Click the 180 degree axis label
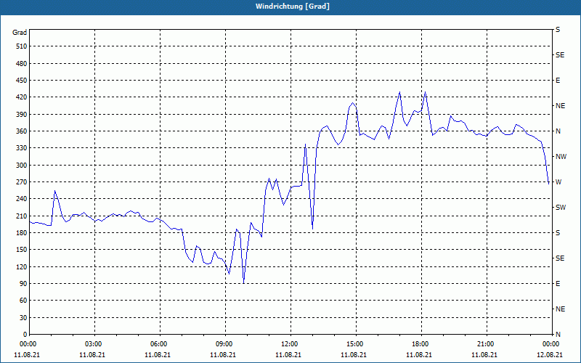Viewport: 581px width, 363px height. click(22, 233)
